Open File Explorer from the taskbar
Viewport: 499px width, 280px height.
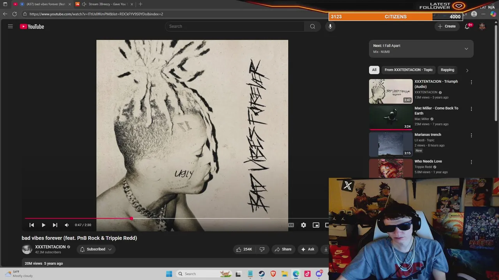[x=285, y=274]
